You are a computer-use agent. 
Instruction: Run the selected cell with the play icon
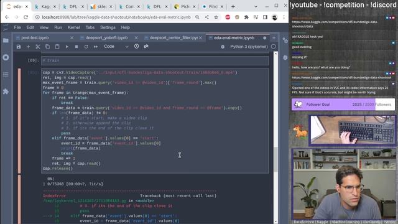[67, 47]
